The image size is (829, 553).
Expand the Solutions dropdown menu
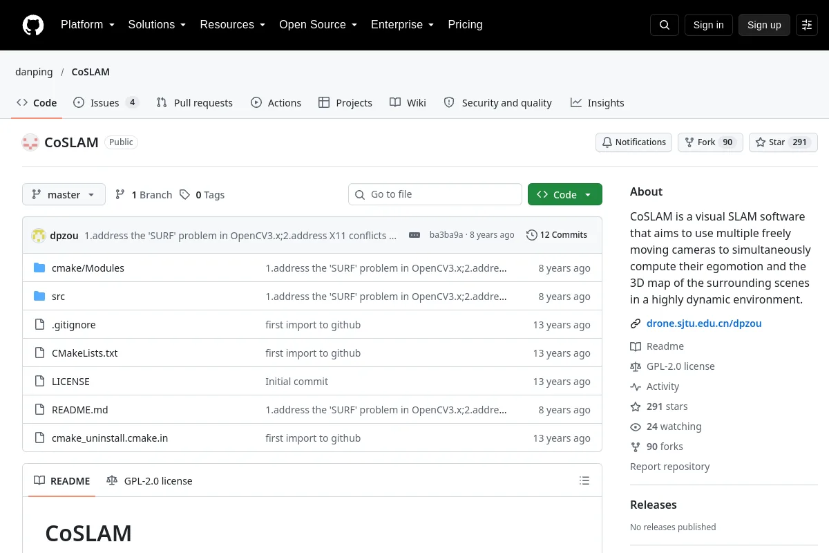click(158, 25)
